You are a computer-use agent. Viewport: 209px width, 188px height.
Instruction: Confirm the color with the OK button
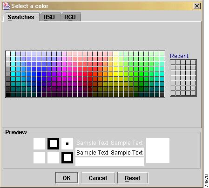click(67, 178)
